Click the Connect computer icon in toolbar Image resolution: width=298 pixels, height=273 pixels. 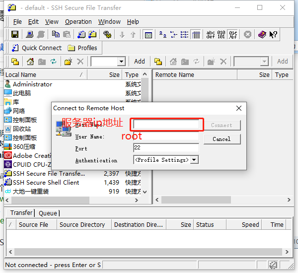coord(30,35)
